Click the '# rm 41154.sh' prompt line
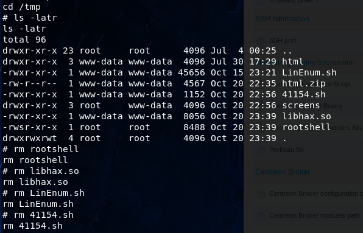This screenshot has width=363, height=233. (x=38, y=215)
